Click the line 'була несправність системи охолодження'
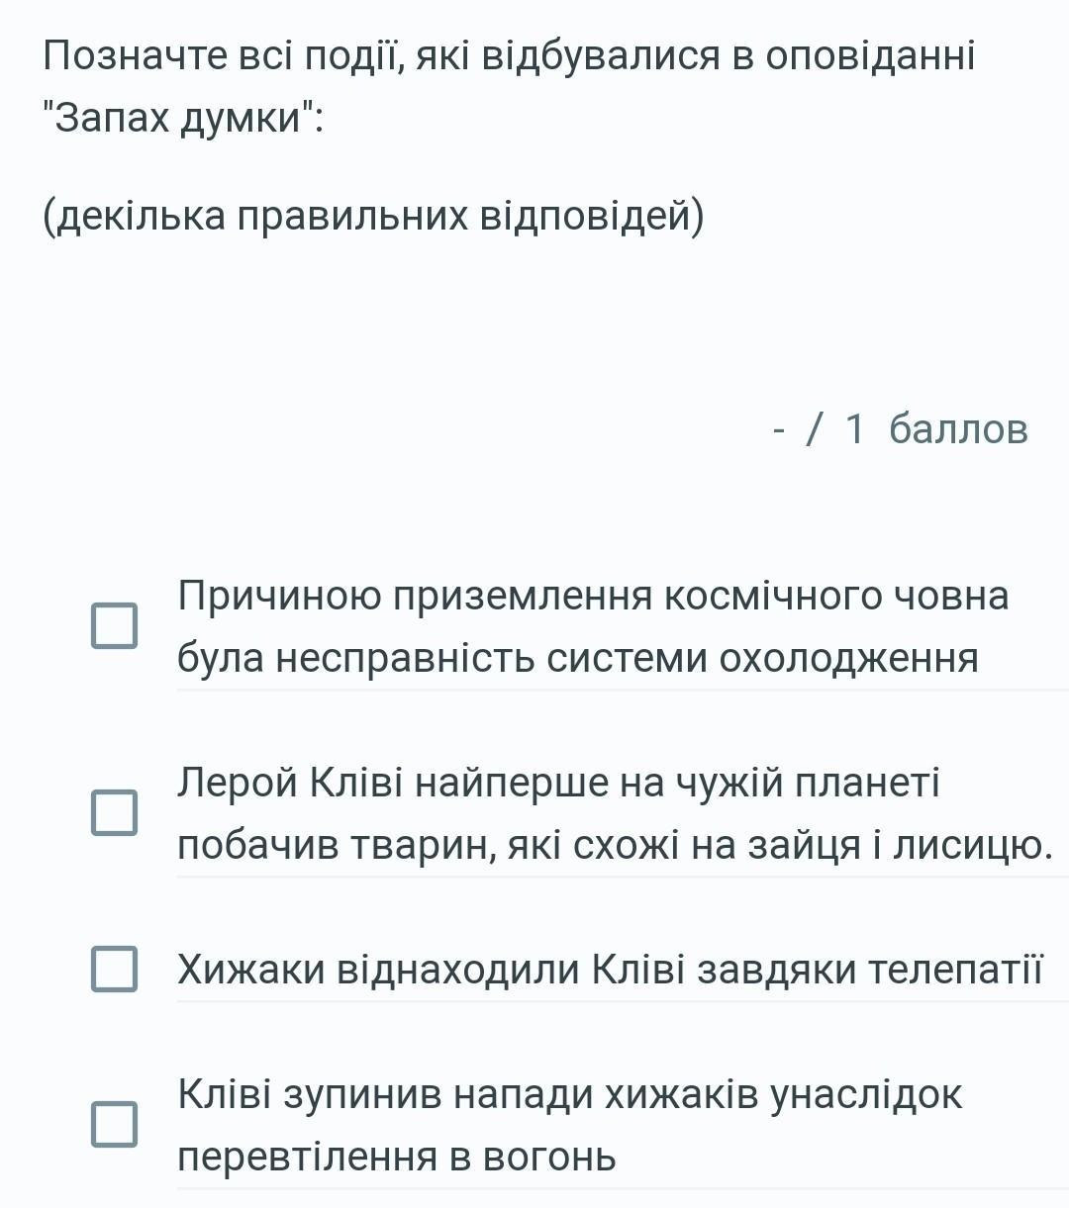This screenshot has width=1069, height=1208. (x=577, y=658)
